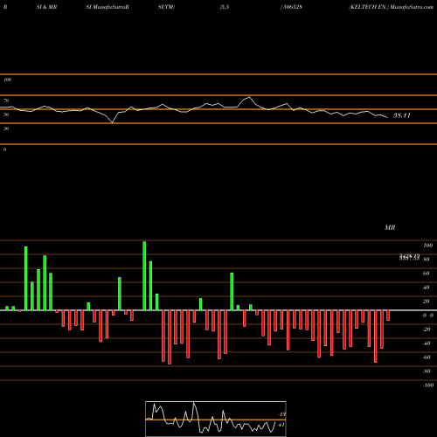This screenshot has height=437, width=437.
Task: Click the last red bar at the histogram's right end
Action: point(388,316)
